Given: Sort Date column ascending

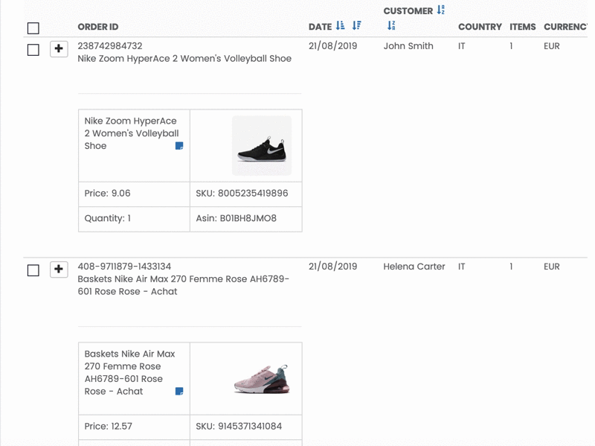Looking at the screenshot, I should [x=341, y=25].
